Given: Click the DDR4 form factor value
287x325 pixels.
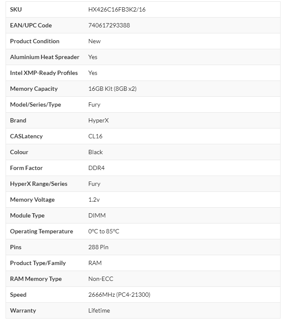Looking at the screenshot, I should 96,168.
